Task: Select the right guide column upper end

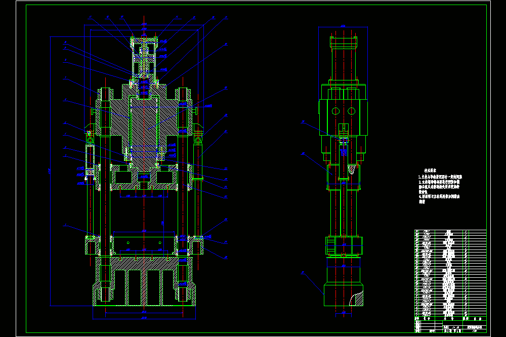Action: [x=183, y=94]
